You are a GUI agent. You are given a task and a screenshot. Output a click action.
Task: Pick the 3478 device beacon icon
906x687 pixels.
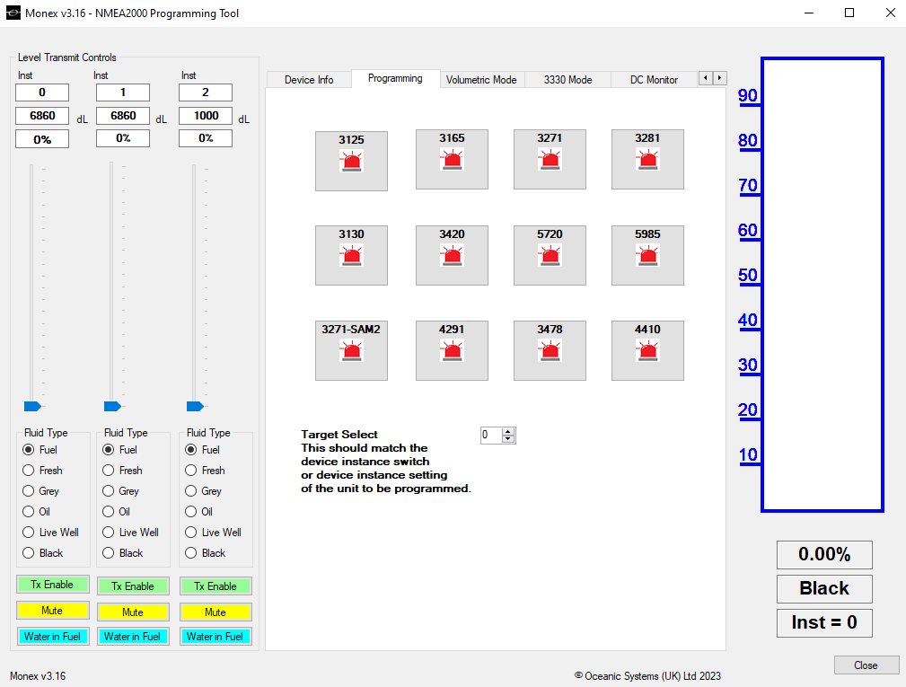pos(550,351)
